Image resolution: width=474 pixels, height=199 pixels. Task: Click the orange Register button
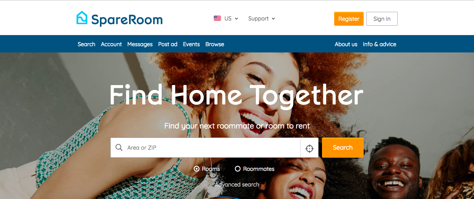pos(349,19)
